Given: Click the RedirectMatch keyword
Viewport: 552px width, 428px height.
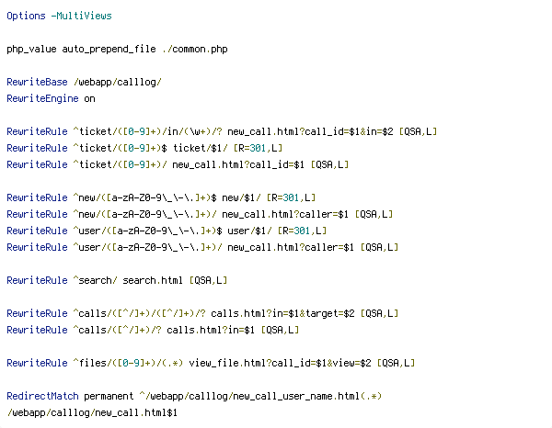Looking at the screenshot, I should 42,396.
